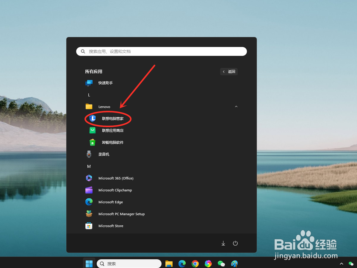
Task: Click the taskbar 搜索 search box
Action: (x=129, y=264)
